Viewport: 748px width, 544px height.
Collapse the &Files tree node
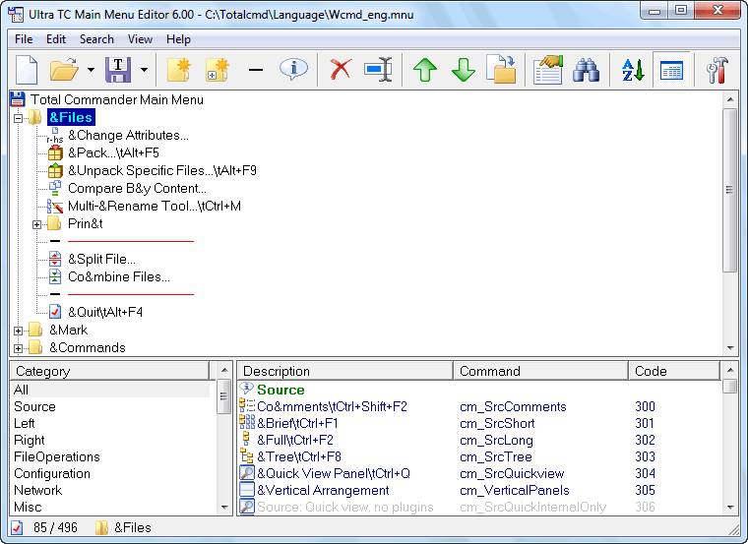pos(18,118)
